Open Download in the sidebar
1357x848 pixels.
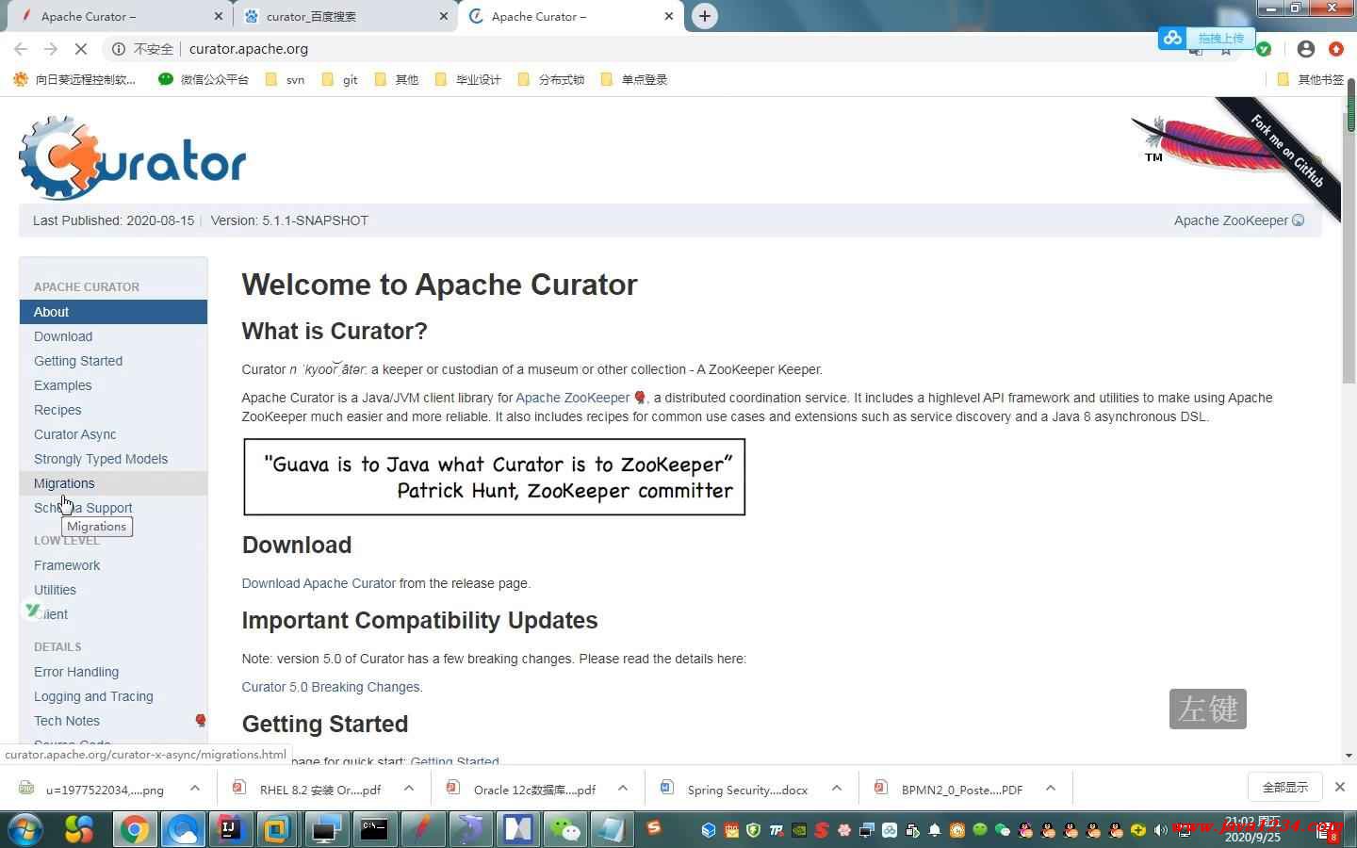click(63, 336)
